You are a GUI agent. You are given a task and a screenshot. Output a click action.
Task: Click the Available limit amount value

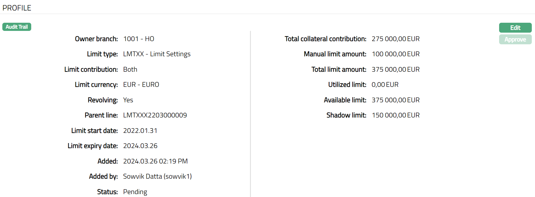(395, 100)
